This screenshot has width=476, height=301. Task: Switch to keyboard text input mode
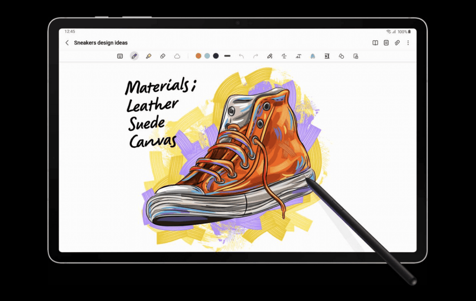120,56
